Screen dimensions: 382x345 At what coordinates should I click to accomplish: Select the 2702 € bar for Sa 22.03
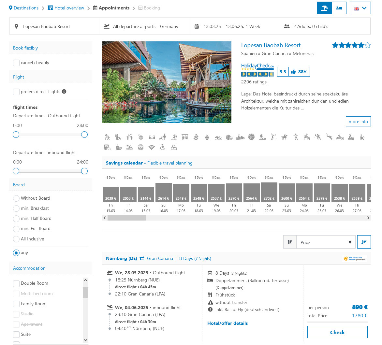(269, 192)
